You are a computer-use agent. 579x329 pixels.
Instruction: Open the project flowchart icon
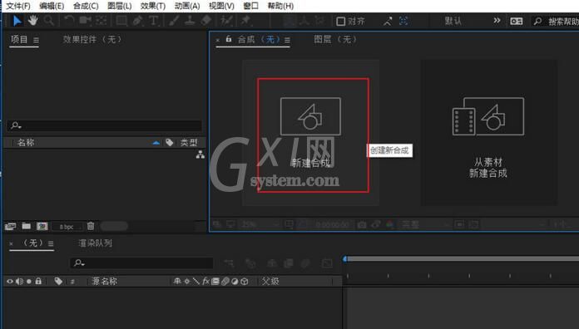pos(200,155)
